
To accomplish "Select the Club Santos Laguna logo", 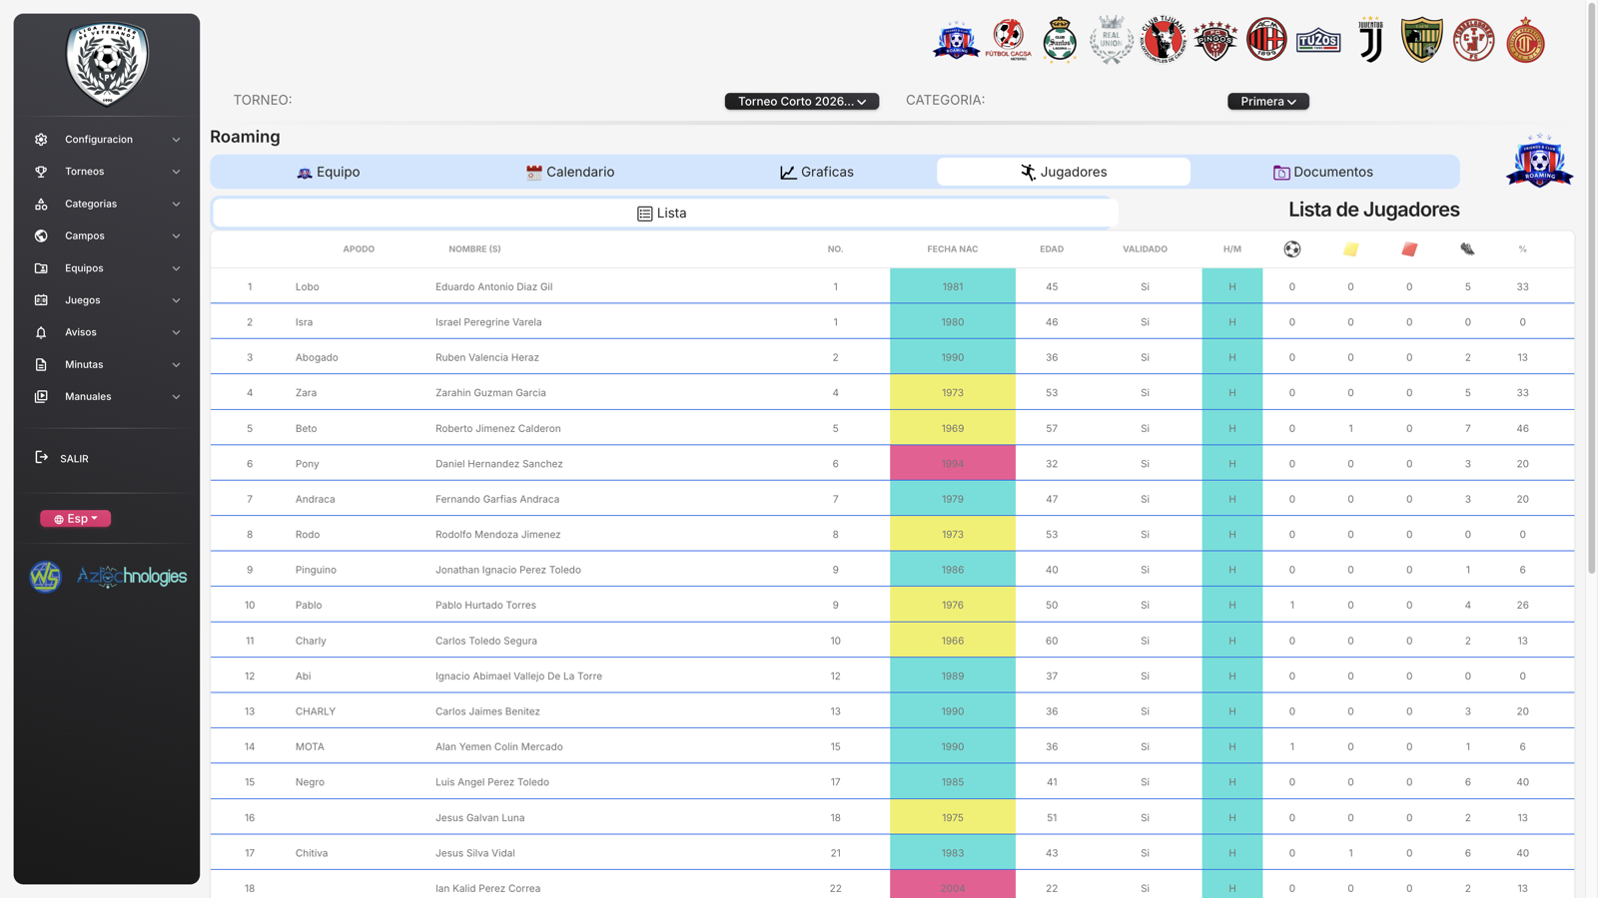I will 1060,41.
